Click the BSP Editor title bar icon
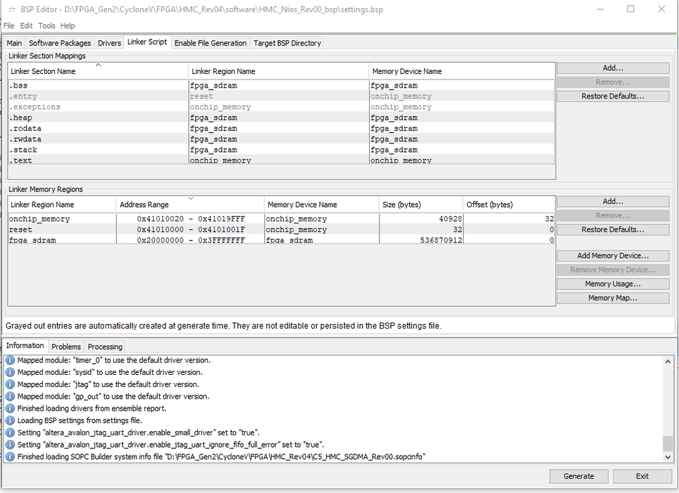 12,10
